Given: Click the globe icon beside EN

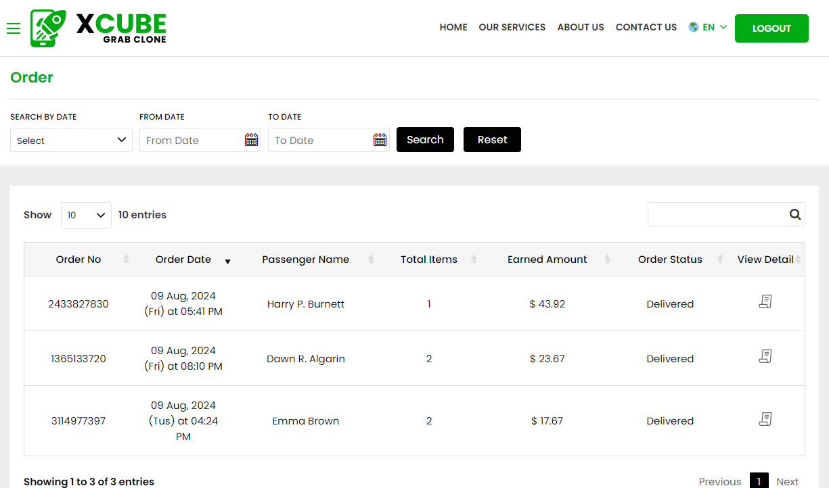Looking at the screenshot, I should coord(692,27).
